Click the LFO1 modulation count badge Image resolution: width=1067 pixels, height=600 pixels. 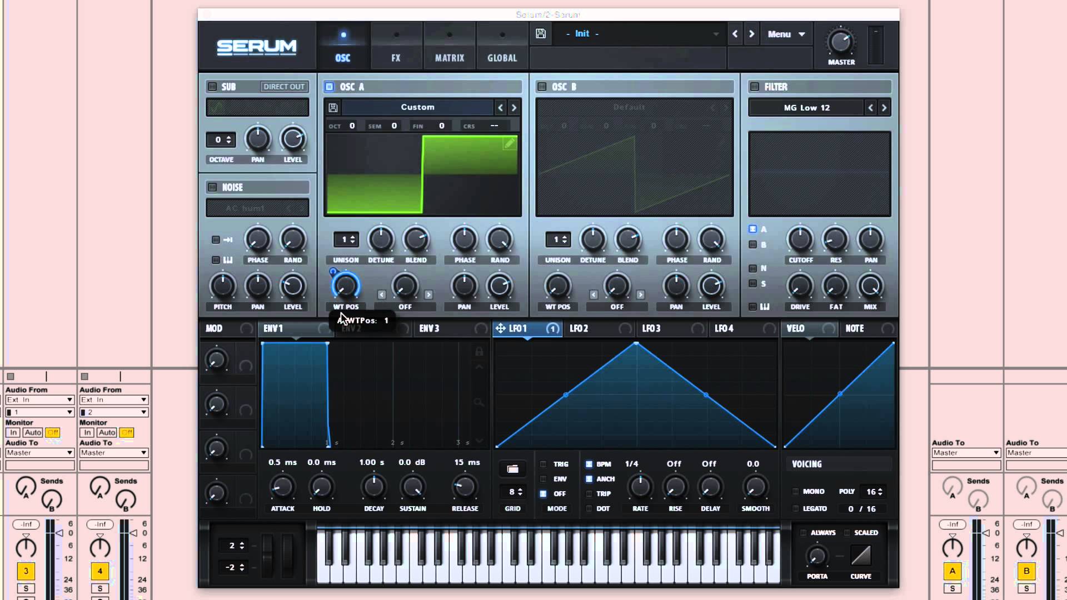[x=552, y=329]
